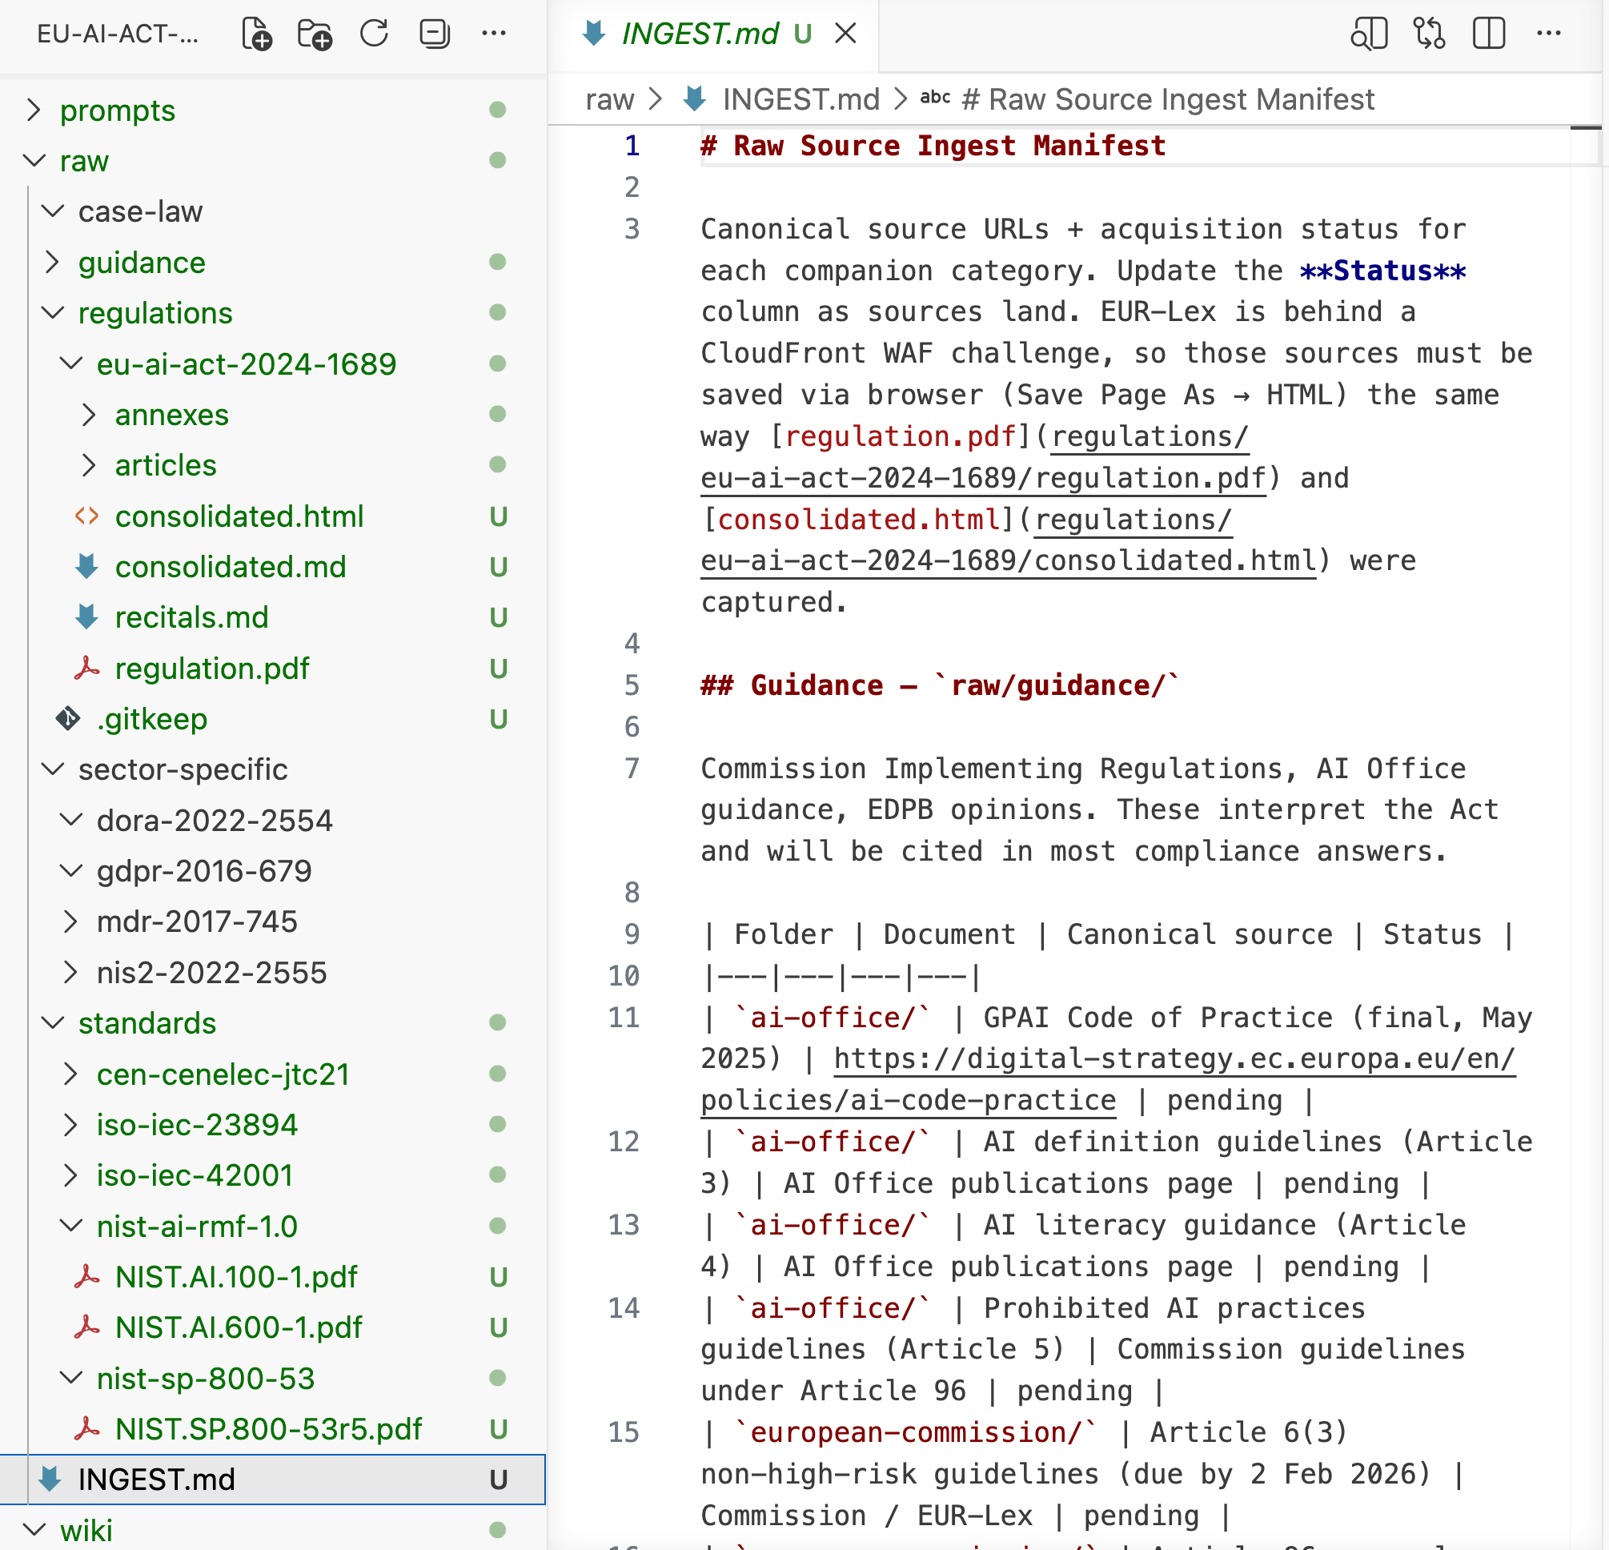Follow the digital-strategy.ec.europa.eu link
Screen dimensions: 1609x1550
pos(1174,1059)
